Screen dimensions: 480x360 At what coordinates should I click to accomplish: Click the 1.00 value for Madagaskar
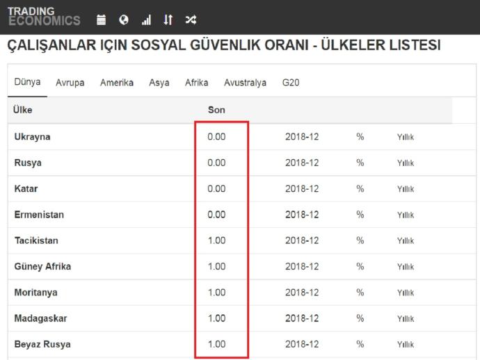point(217,318)
